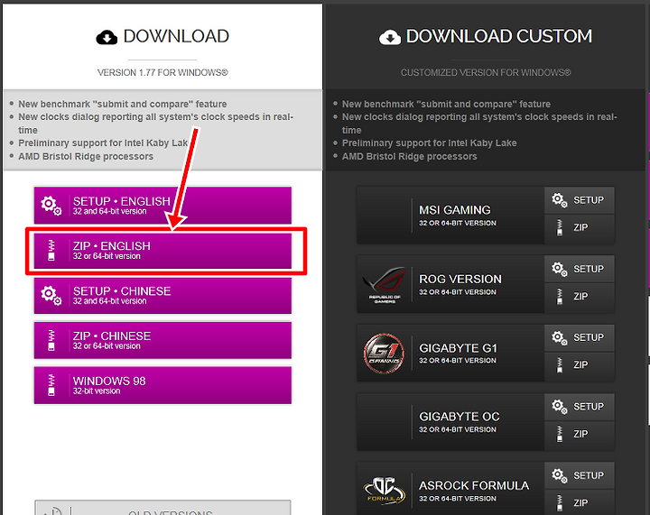Open the OLD VERSIONS button
The height and width of the screenshot is (515, 650).
pos(162,508)
